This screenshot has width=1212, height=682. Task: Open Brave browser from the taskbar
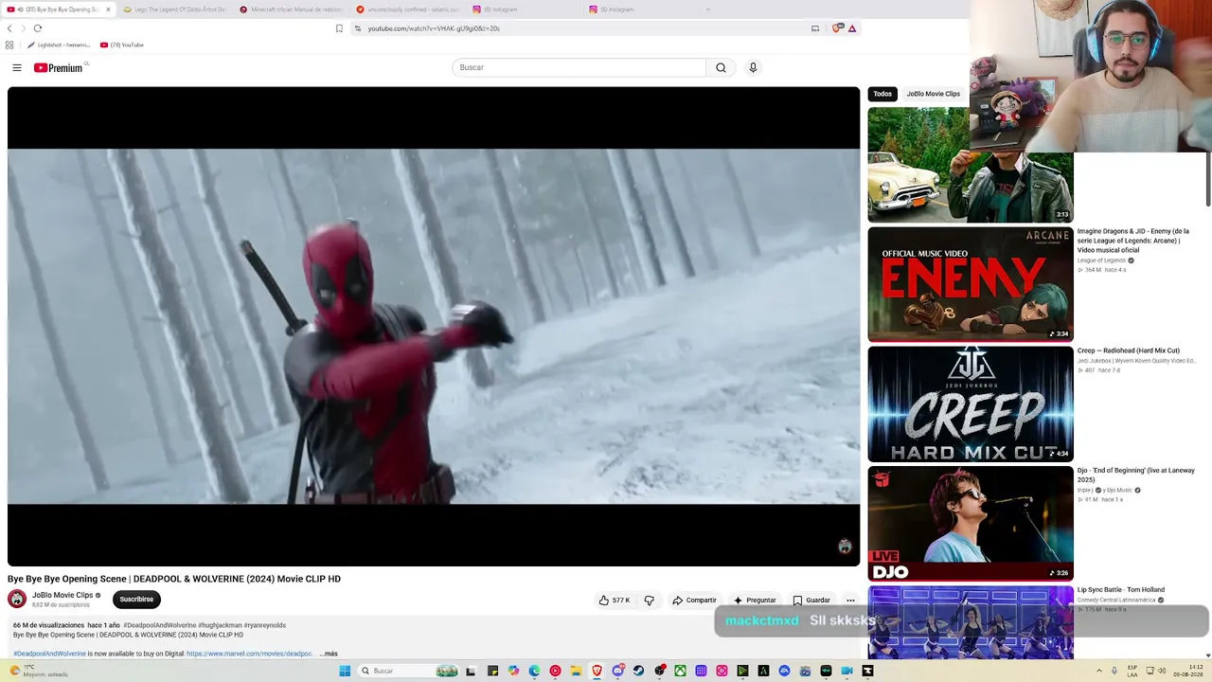pyautogui.click(x=597, y=671)
